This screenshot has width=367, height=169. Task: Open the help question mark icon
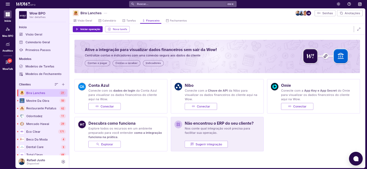click(x=349, y=4)
